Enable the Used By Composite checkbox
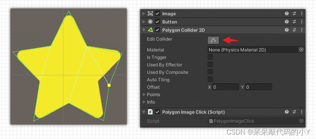Image resolution: width=316 pixels, height=139 pixels. [210, 72]
